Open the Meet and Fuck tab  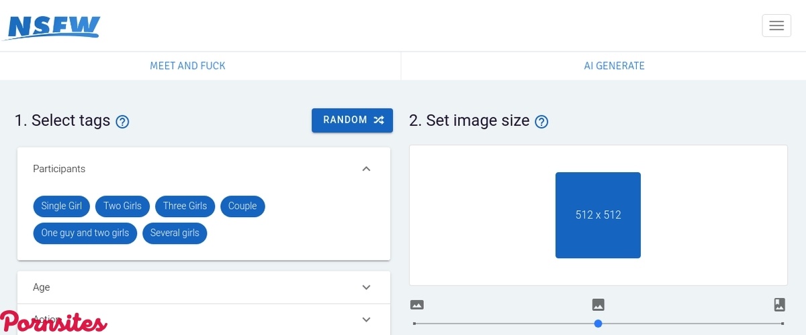(x=187, y=66)
